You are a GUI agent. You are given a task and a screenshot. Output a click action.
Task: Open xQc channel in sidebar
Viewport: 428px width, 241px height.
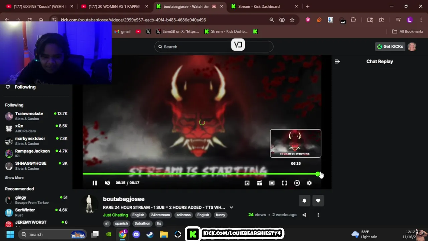[x=36, y=128]
